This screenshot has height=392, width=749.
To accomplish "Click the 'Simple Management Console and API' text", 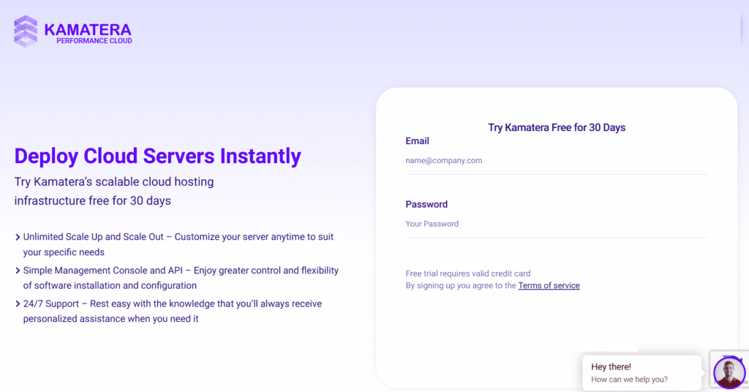I will pyautogui.click(x=102, y=271).
